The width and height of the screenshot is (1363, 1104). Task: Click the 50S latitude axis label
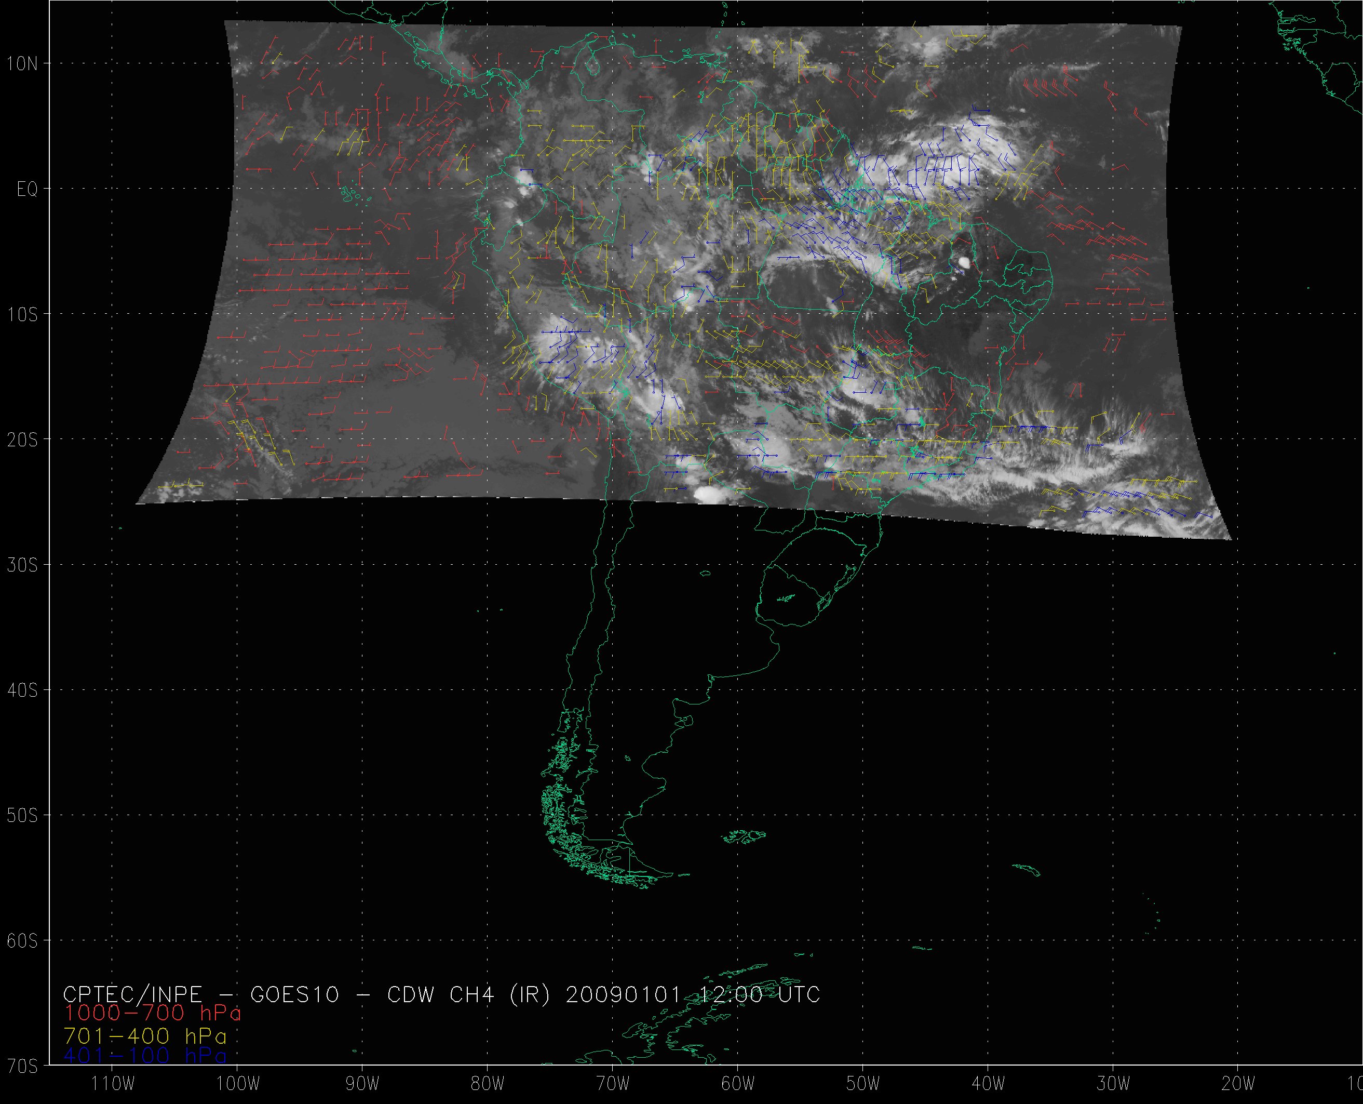point(23,815)
